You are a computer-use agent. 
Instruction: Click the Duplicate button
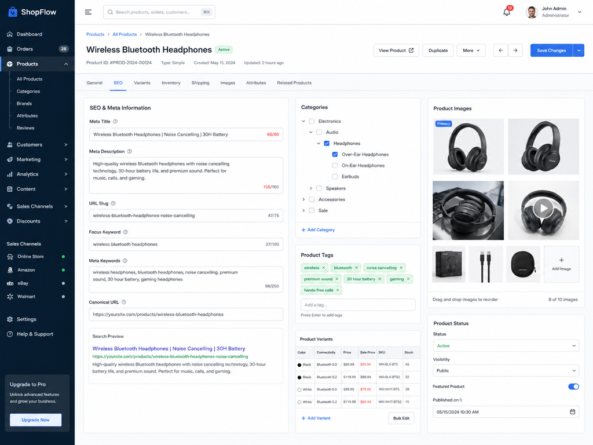pos(438,50)
